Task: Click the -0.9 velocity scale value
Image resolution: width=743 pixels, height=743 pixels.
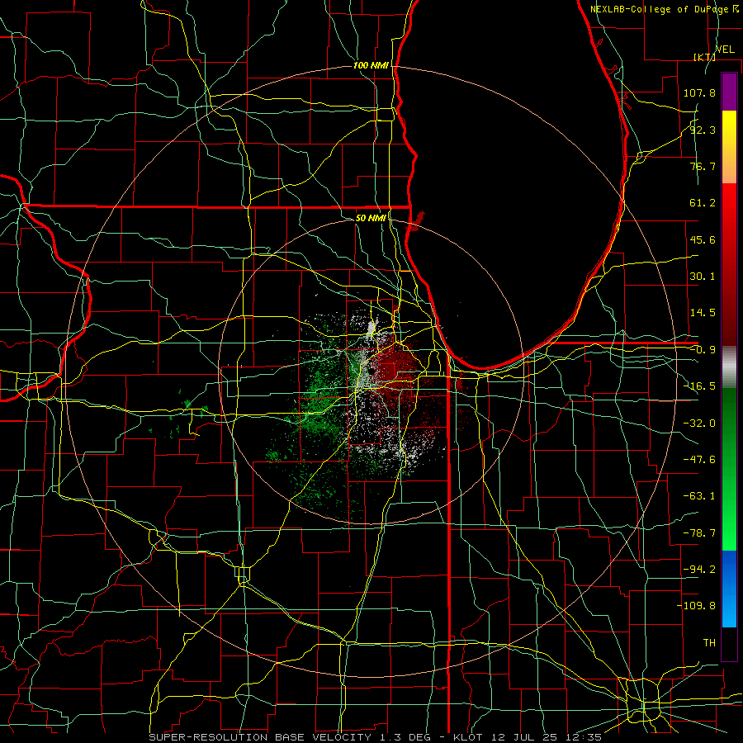Action: tap(703, 350)
